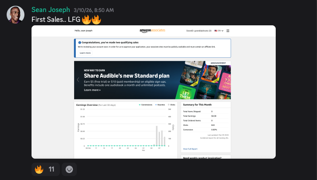Click the US flag icon
317x180 pixels.
[x=216, y=31]
